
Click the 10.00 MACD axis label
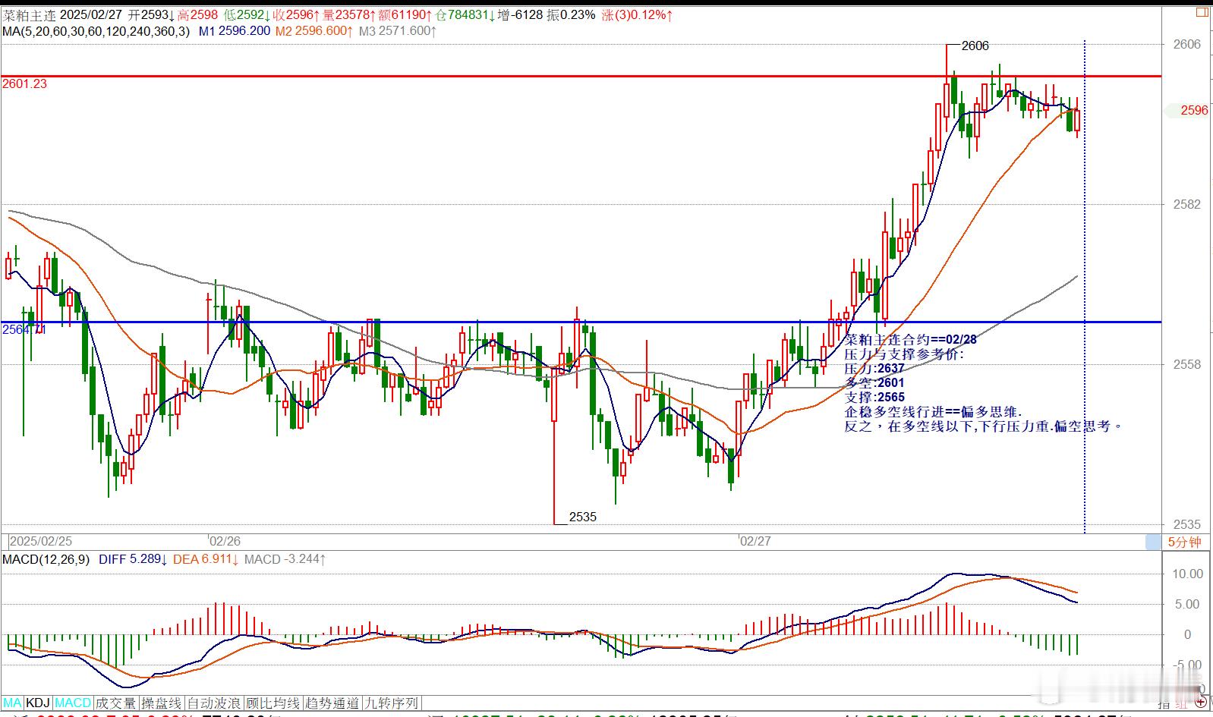click(1187, 574)
